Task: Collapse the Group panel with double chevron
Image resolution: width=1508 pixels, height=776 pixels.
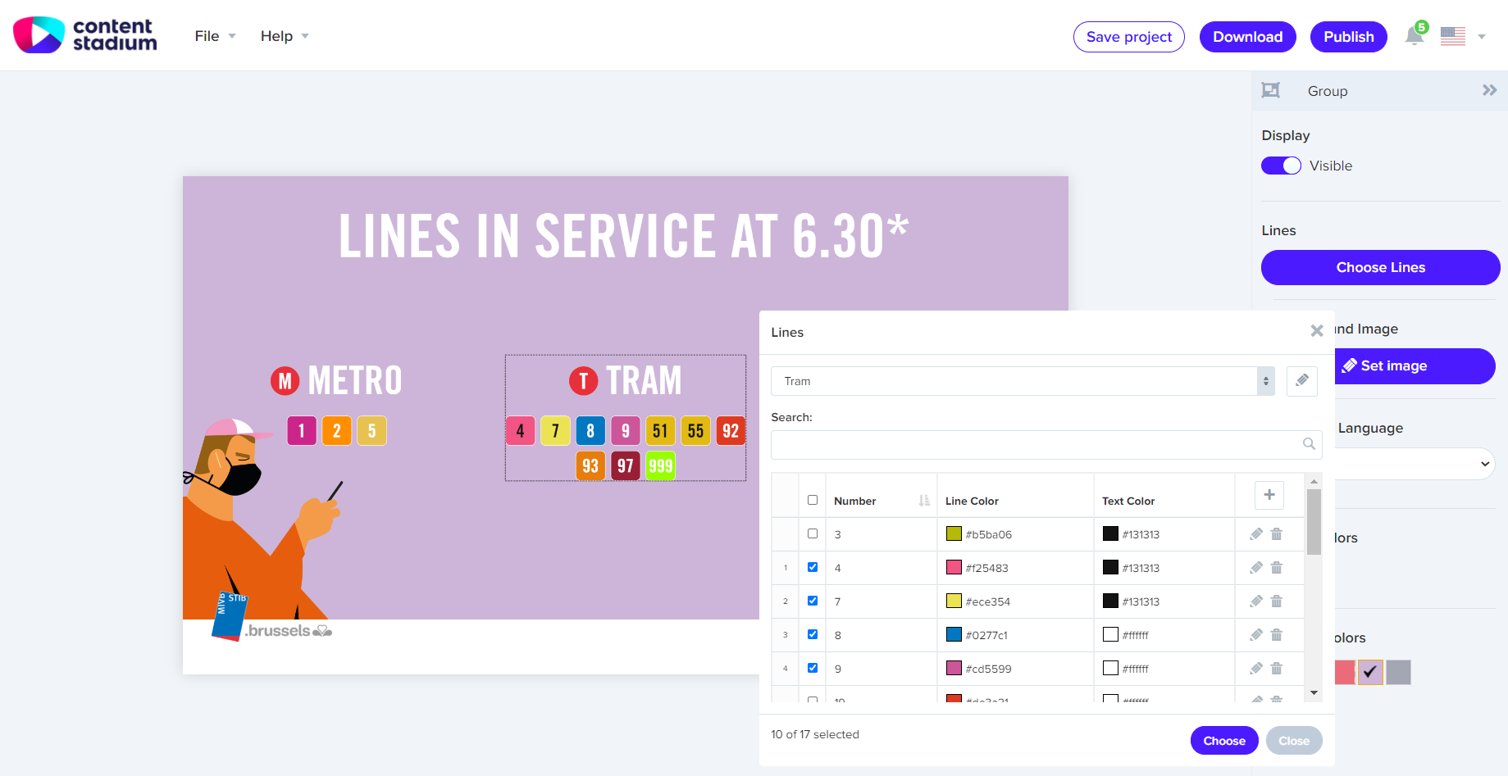Action: point(1489,90)
